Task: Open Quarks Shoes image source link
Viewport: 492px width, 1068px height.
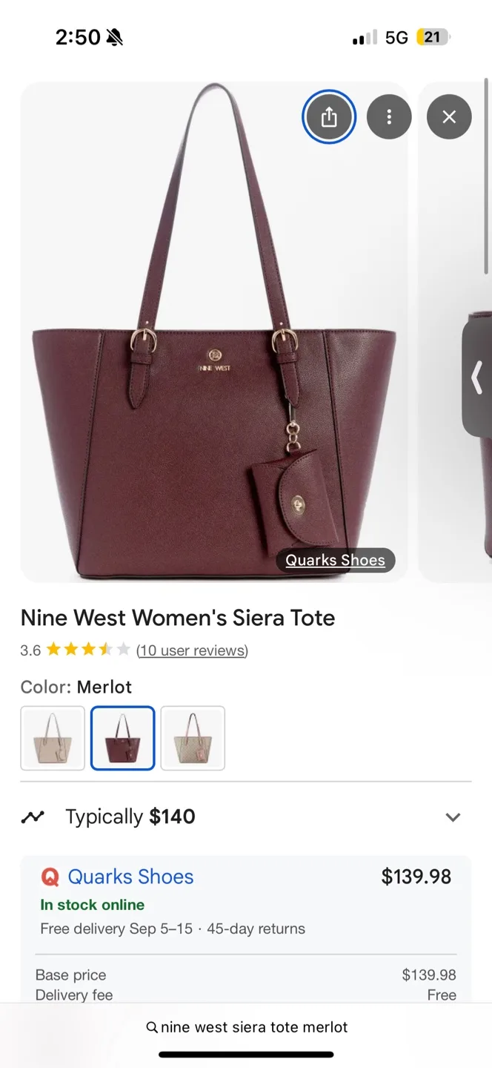Action: coord(336,560)
